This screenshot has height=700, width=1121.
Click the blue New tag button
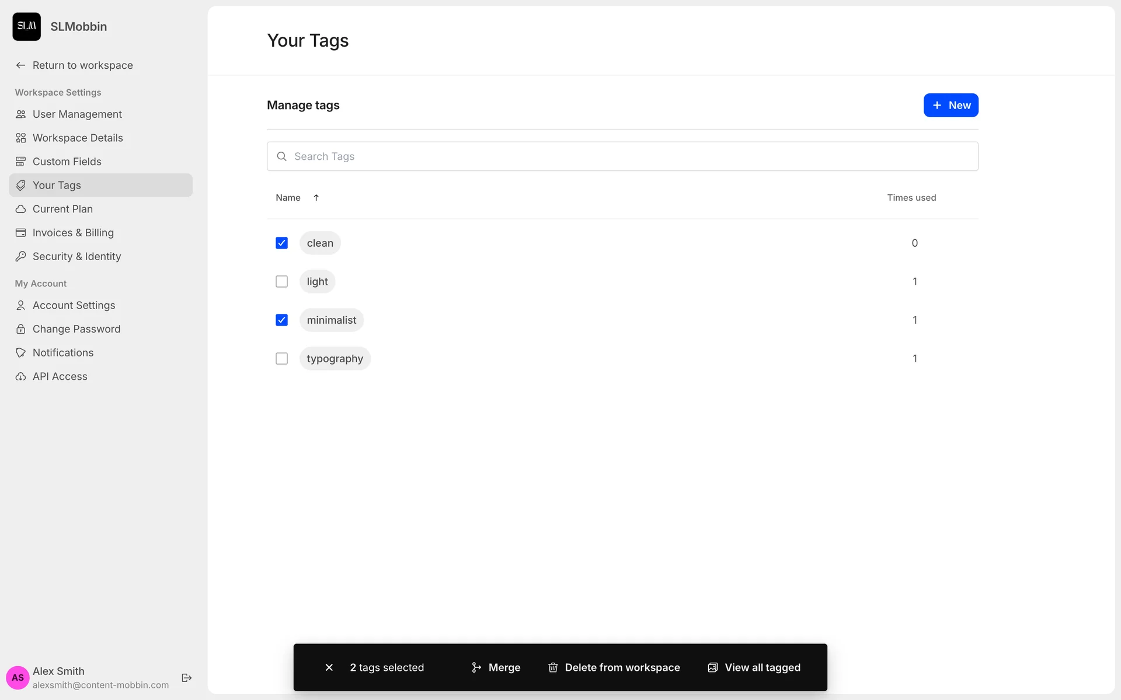pyautogui.click(x=951, y=106)
